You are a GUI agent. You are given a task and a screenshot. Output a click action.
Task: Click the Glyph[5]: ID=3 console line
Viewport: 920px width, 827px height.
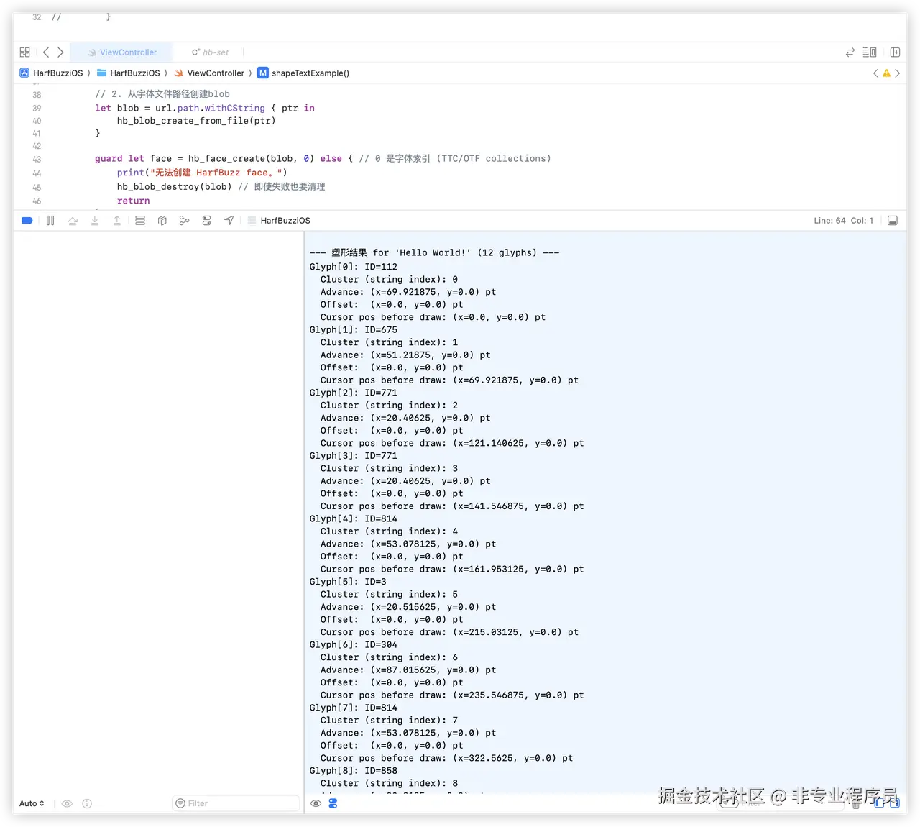pyautogui.click(x=348, y=582)
